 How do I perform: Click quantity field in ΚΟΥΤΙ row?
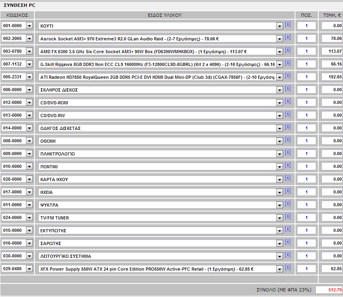[x=307, y=26]
